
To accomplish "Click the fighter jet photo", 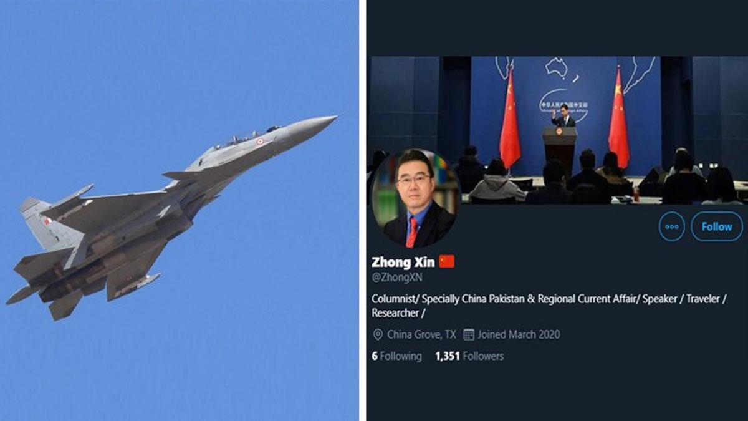I will click(180, 210).
